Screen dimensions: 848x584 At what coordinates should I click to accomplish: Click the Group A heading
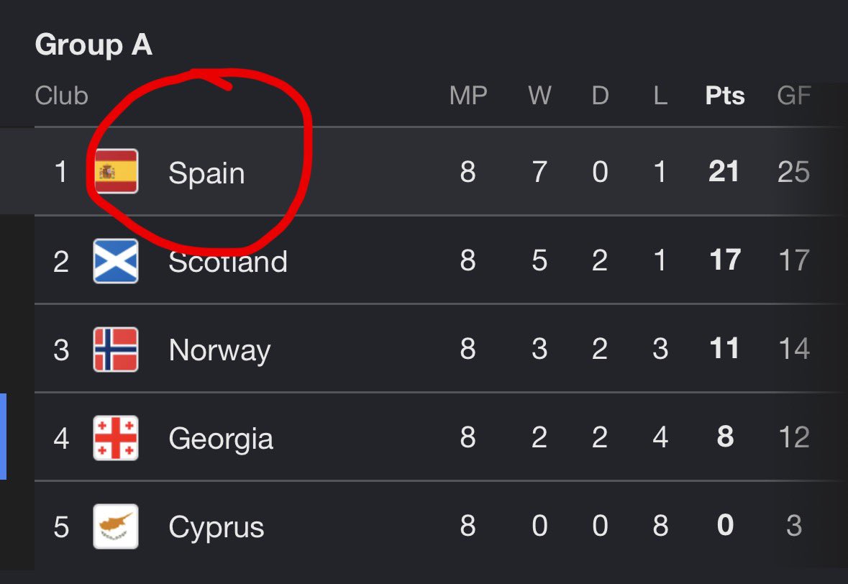point(94,45)
